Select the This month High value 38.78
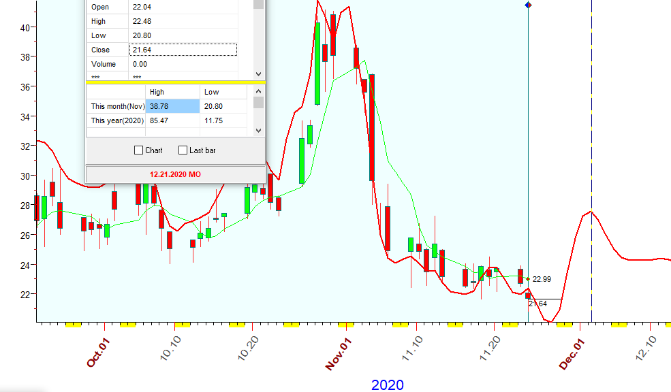The width and height of the screenshot is (671, 392). pyautogui.click(x=172, y=106)
